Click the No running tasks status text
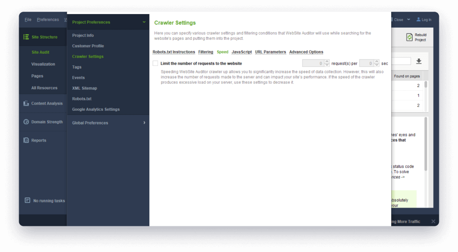The width and height of the screenshot is (458, 252). point(49,201)
